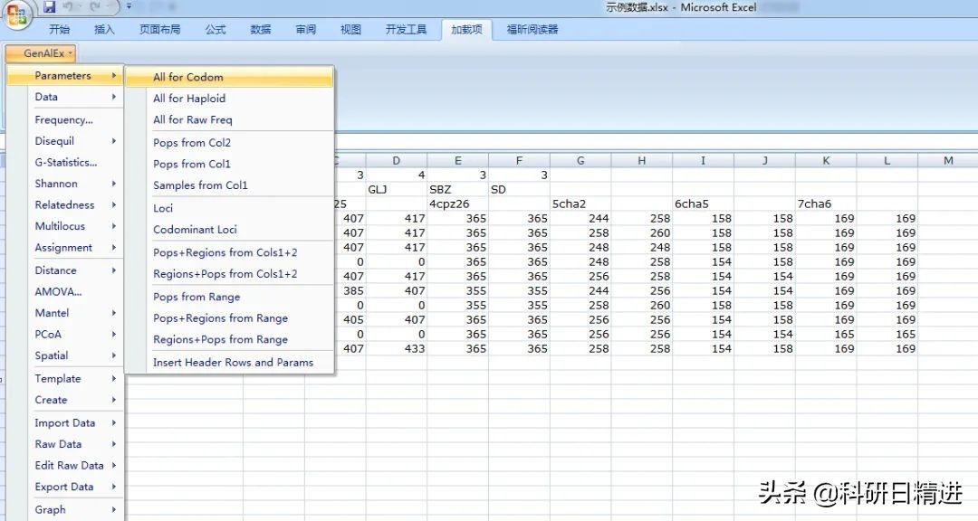Open the Import Data submenu

[65, 422]
